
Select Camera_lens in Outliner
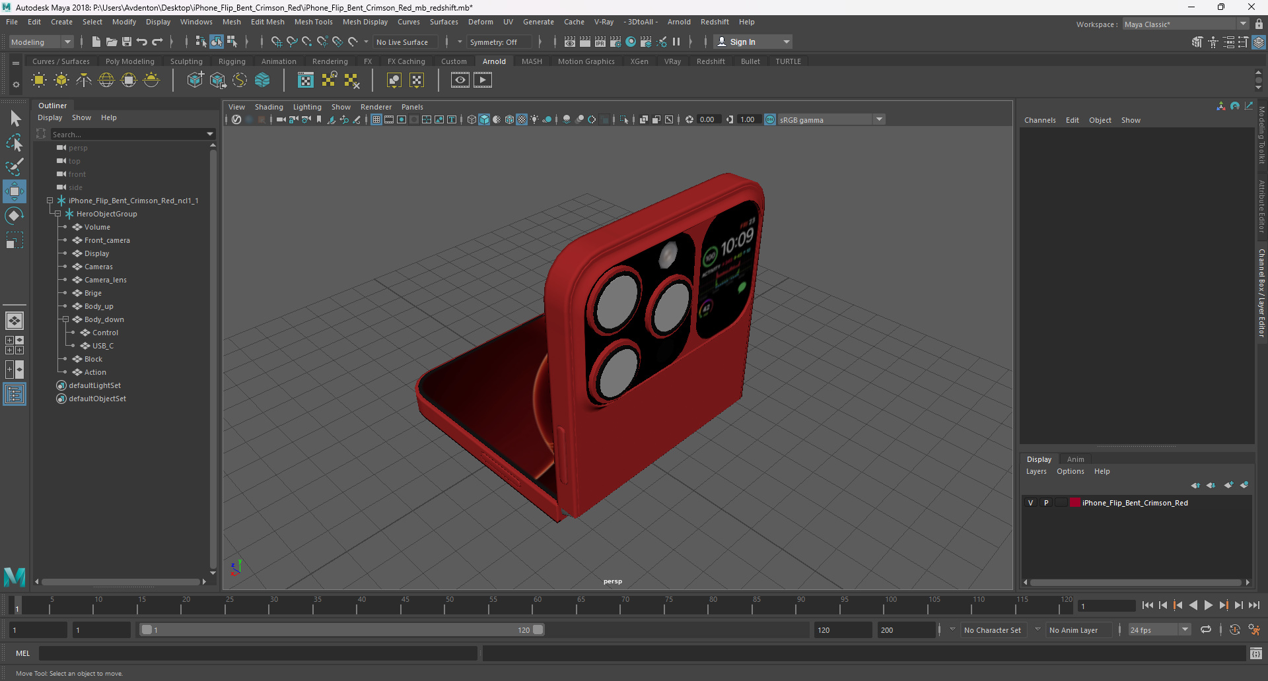coord(105,280)
